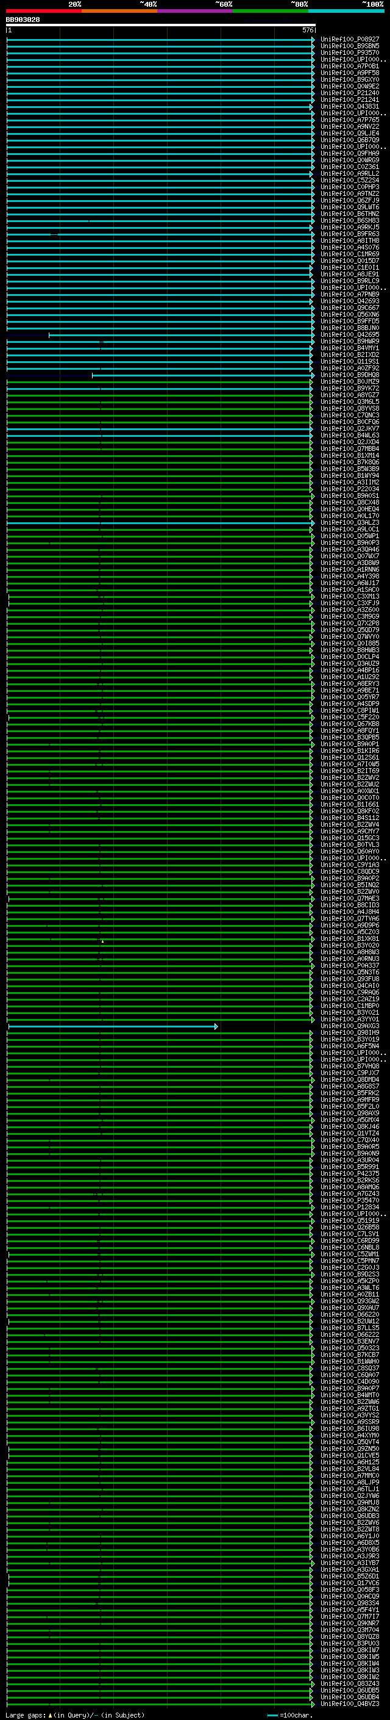Select hit label UniRef100_P12834

point(349,1207)
